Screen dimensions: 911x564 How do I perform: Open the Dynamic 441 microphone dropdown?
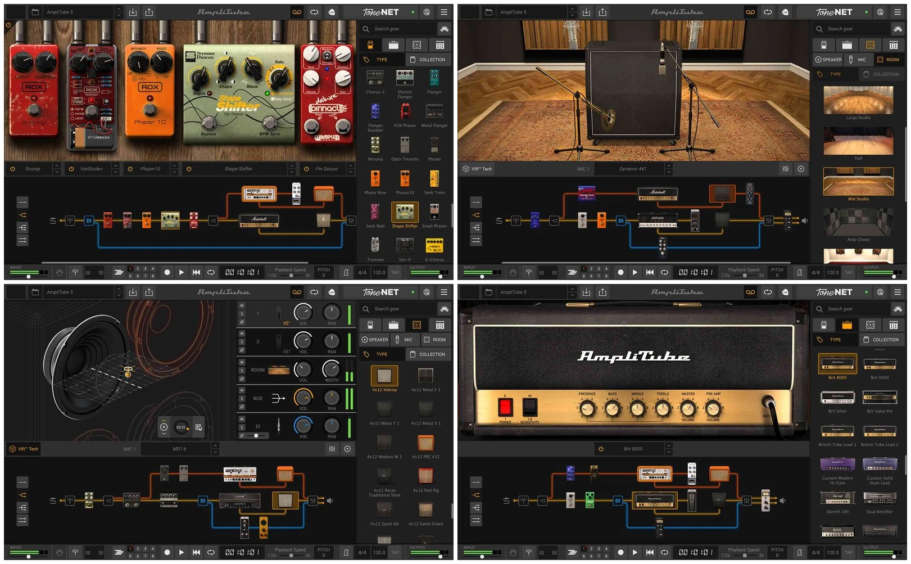click(x=669, y=169)
